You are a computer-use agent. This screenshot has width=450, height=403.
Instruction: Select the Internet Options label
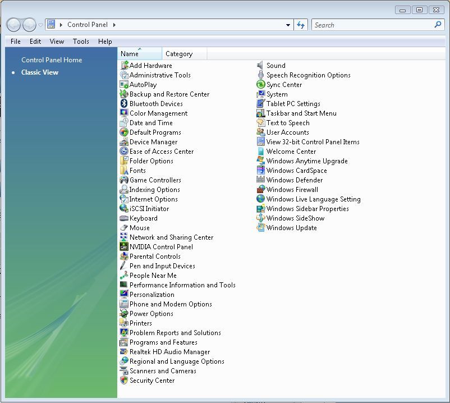pyautogui.click(x=154, y=199)
